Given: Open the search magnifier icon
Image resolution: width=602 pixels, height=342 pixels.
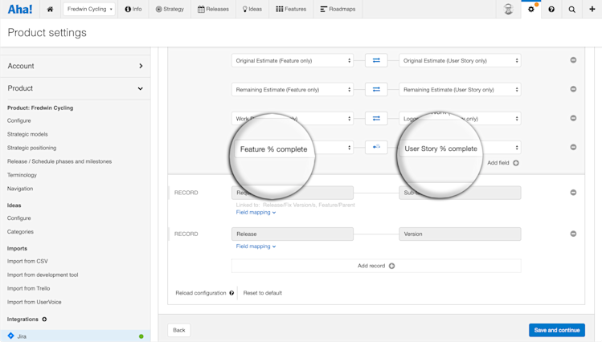Looking at the screenshot, I should click(x=571, y=9).
